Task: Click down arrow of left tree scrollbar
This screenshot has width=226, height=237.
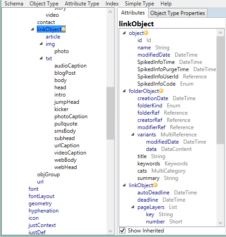Action: (110, 231)
